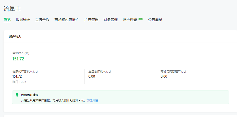Open the 互选合作 tab

(x=42, y=20)
